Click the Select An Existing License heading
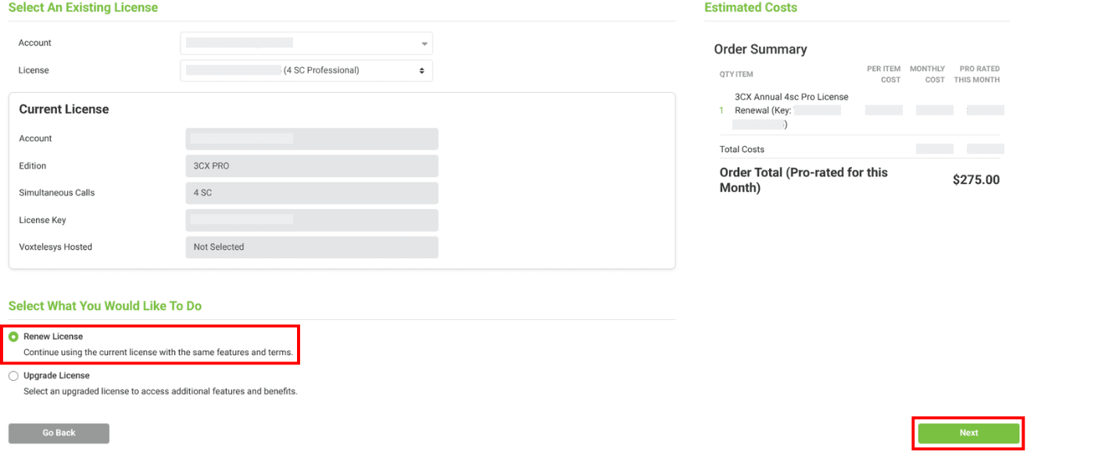The width and height of the screenshot is (1113, 473). coord(83,8)
